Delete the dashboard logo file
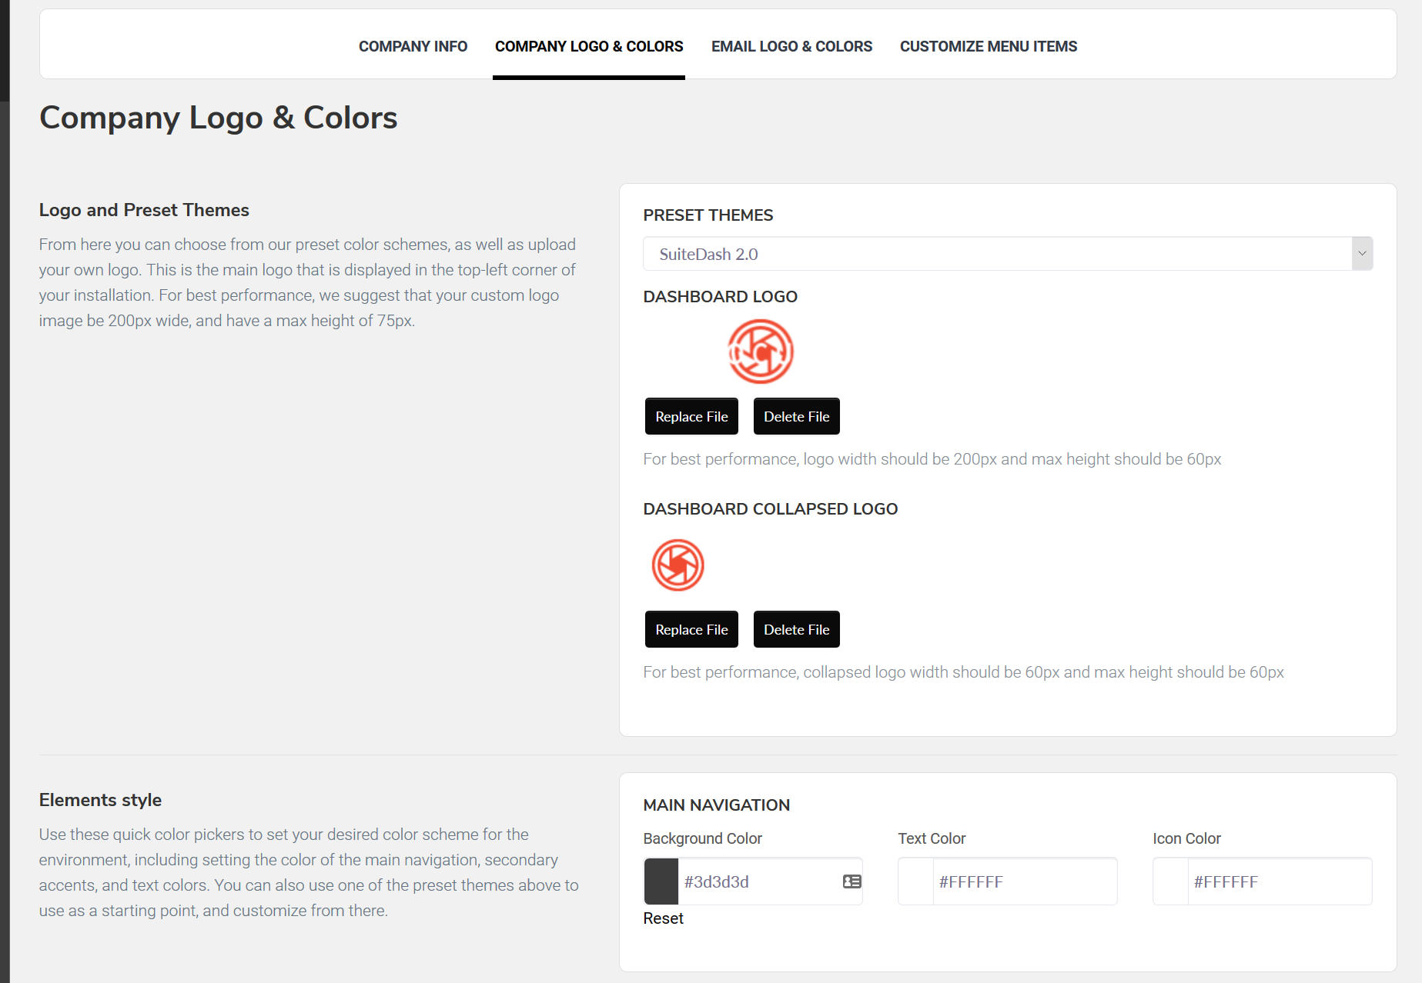 pyautogui.click(x=796, y=416)
